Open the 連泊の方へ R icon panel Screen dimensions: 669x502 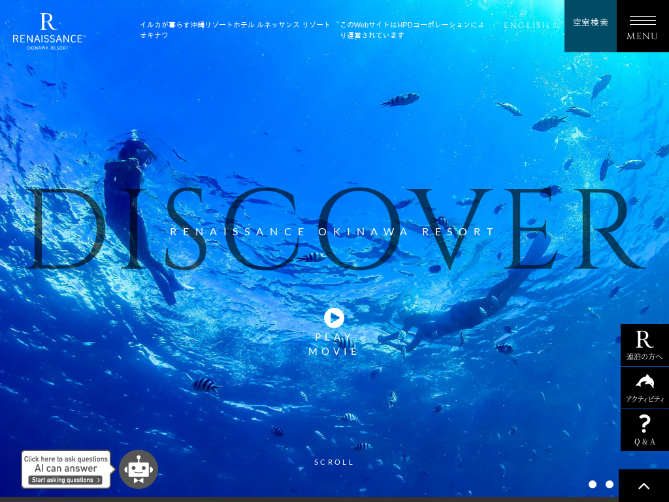tap(645, 345)
